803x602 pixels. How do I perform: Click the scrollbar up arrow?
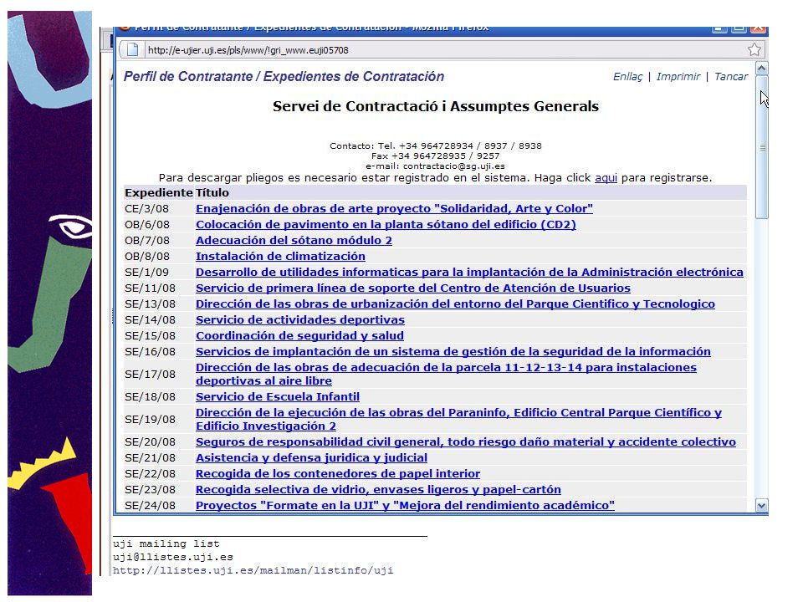tap(761, 68)
